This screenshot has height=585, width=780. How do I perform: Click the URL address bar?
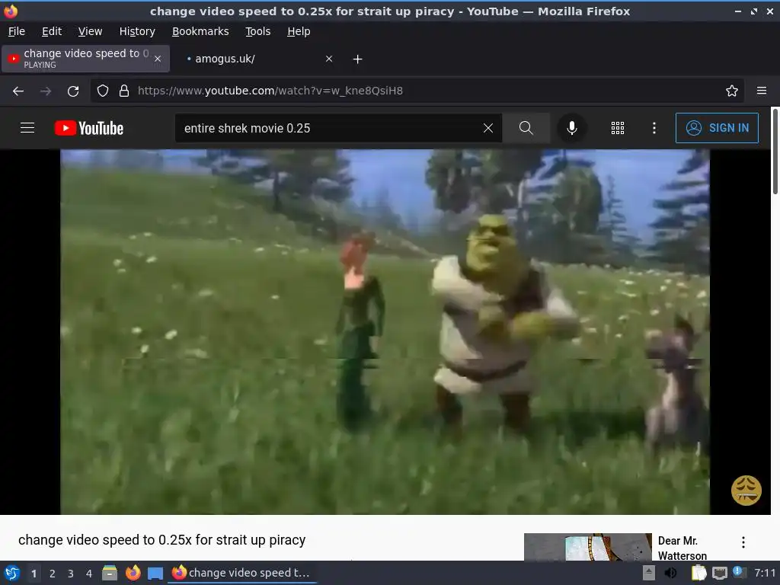tap(418, 91)
